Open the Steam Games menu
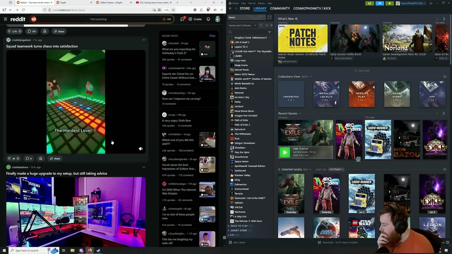The width and height of the screenshot is (452, 254). click(261, 3)
